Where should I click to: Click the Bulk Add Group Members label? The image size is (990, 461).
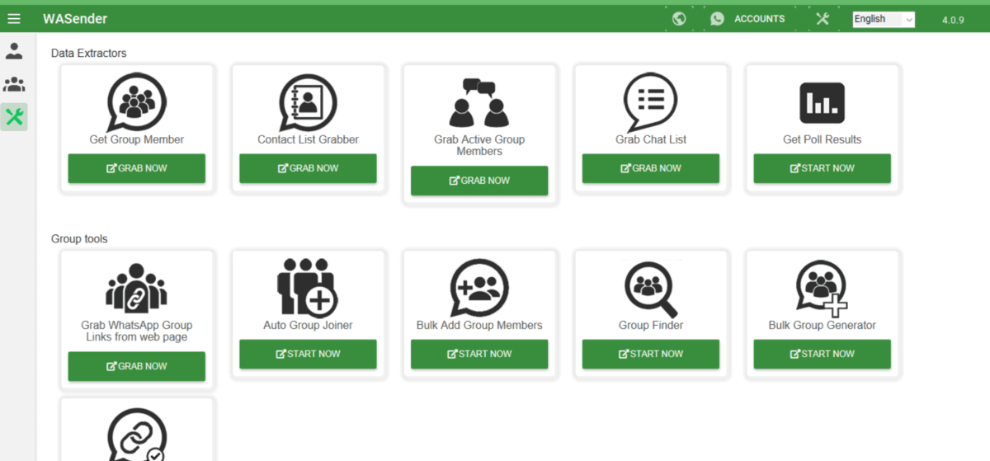pyautogui.click(x=479, y=325)
